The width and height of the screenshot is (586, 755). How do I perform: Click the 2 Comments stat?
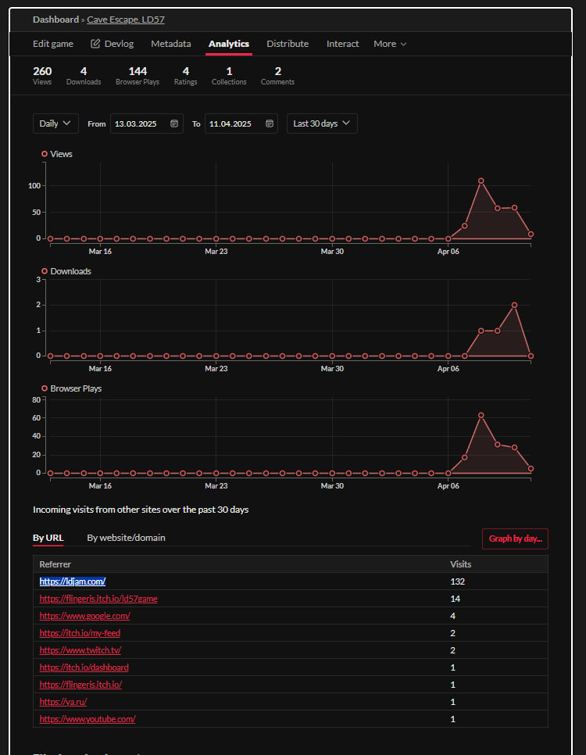point(277,76)
